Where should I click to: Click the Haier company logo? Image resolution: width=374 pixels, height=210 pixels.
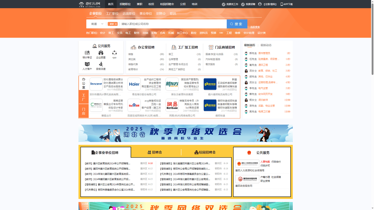coord(134,84)
